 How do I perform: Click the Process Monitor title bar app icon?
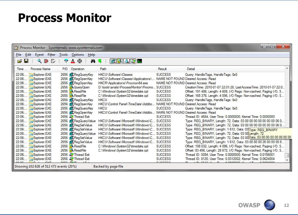coord(16,48)
